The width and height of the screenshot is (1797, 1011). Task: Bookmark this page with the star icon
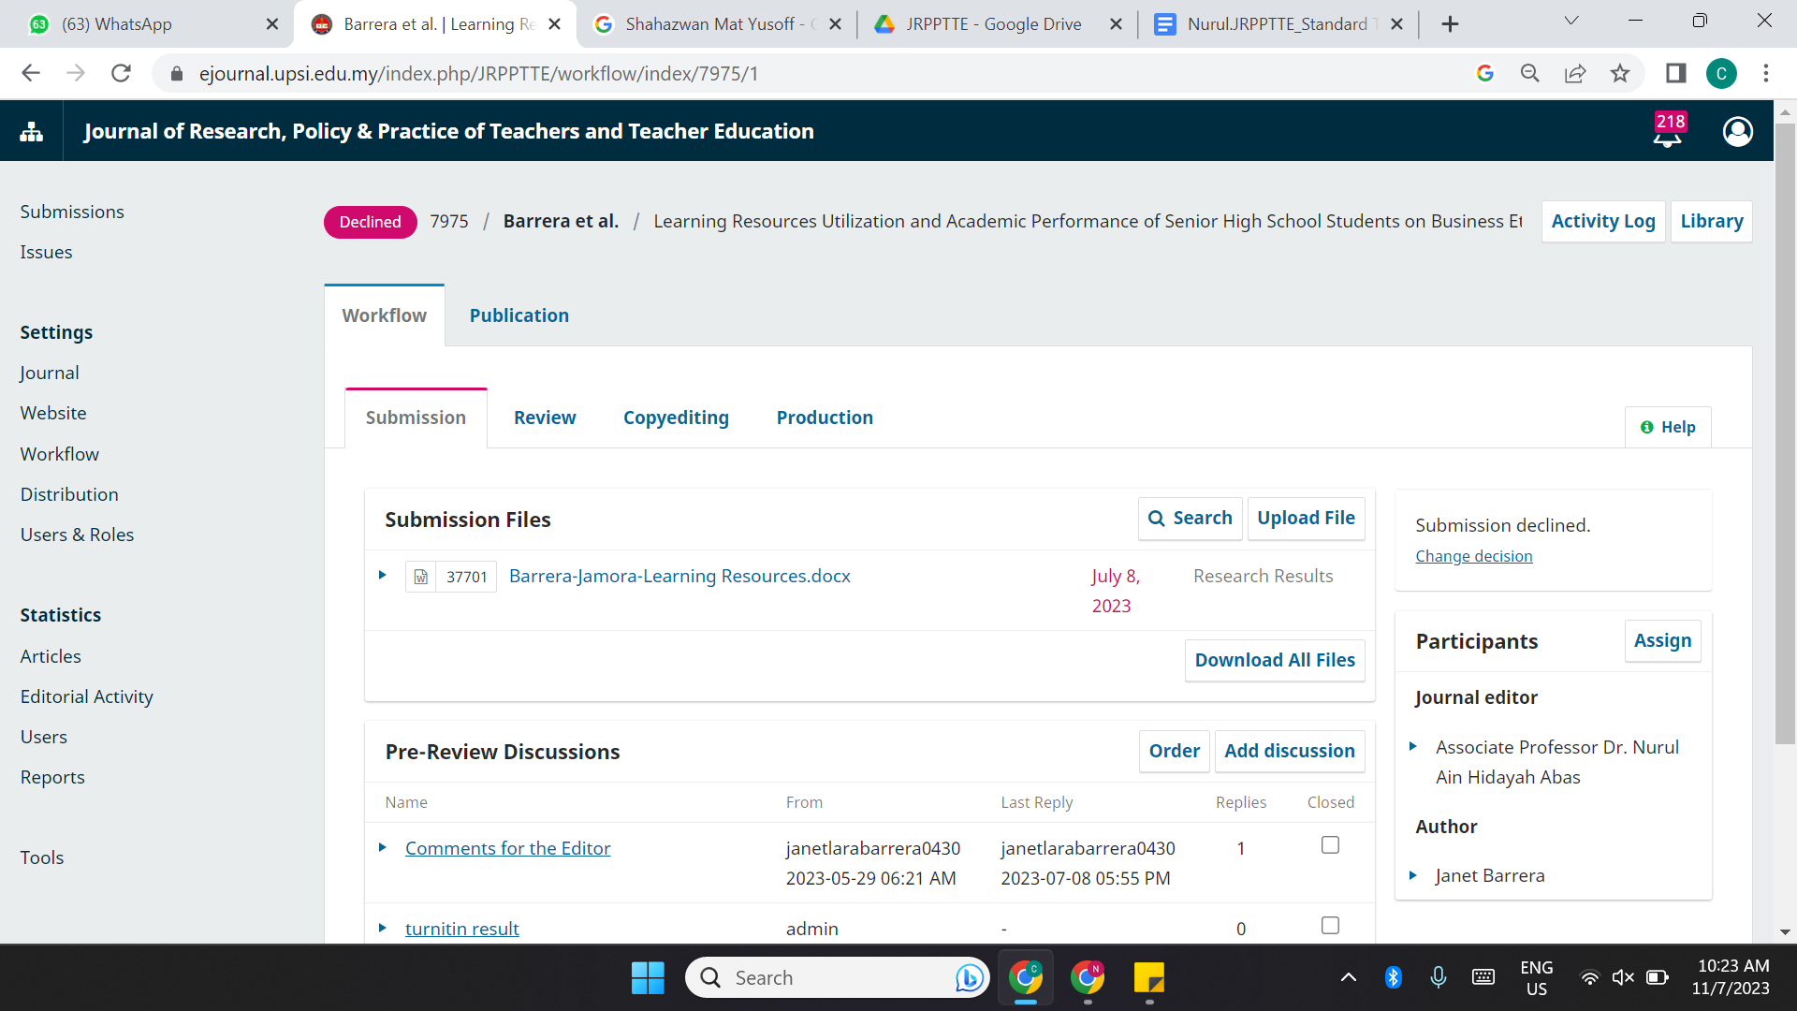[x=1620, y=73]
